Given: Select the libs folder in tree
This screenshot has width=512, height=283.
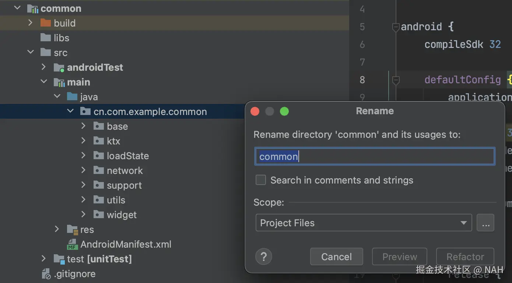Looking at the screenshot, I should pos(61,38).
